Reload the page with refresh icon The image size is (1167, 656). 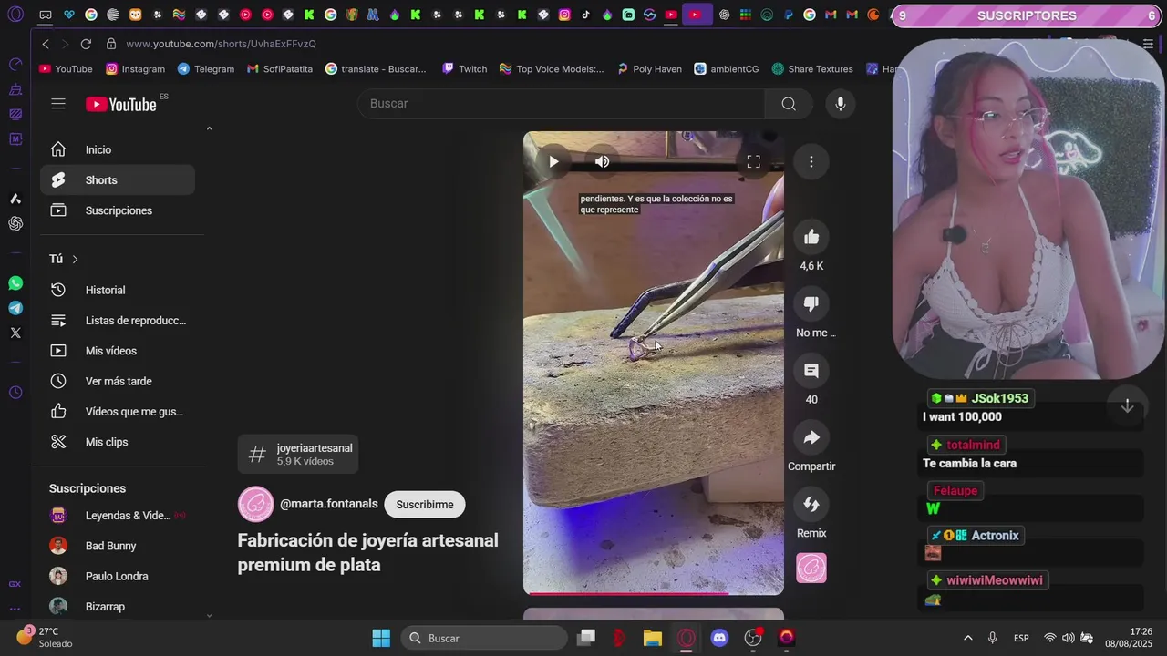(86, 44)
